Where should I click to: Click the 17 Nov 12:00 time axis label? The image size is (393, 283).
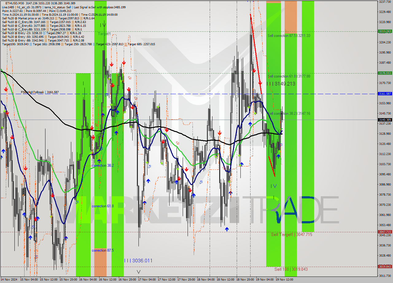click(166, 280)
